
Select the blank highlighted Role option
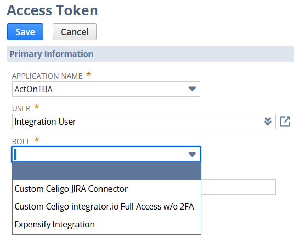click(107, 171)
